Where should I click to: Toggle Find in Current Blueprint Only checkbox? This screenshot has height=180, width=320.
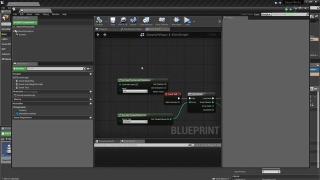click(x=192, y=145)
